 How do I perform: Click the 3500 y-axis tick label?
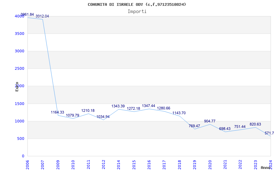point(20,34)
